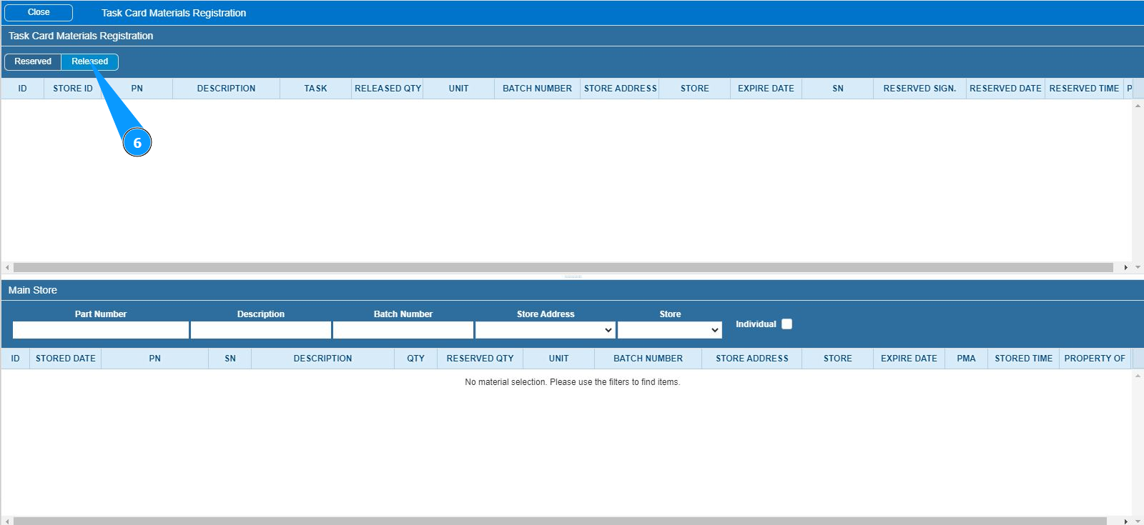Click the RESERVED TIME column header
Screen dimensions: 1144x525
pos(1085,89)
